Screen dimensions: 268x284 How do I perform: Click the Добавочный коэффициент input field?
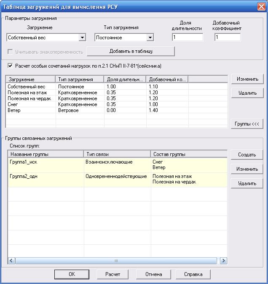228,37
